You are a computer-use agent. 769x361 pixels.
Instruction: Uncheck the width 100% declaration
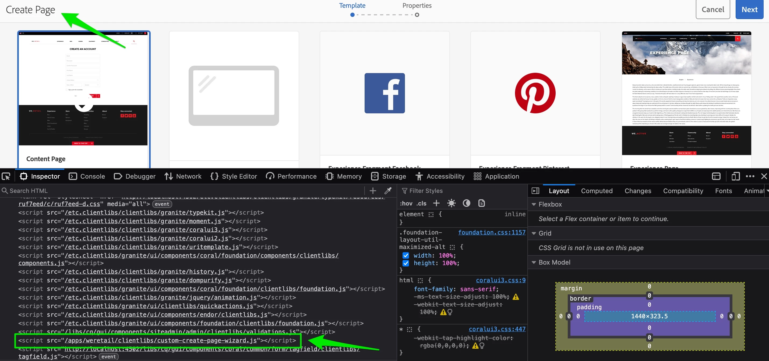(x=405, y=255)
